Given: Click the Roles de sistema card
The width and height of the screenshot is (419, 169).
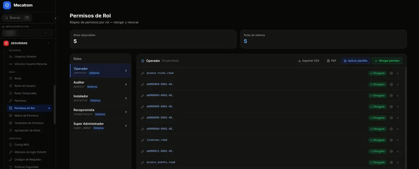Looking at the screenshot, I should click(x=323, y=39).
